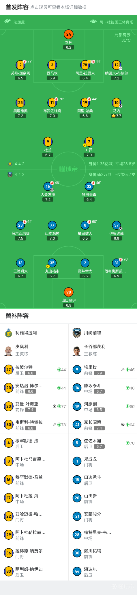This screenshot has height=595, width=137.
Task: Open 川崎前锋 team crest in substitutes
Action: (x=77, y=333)
